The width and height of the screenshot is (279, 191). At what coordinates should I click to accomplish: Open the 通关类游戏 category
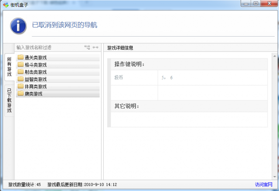(58, 58)
